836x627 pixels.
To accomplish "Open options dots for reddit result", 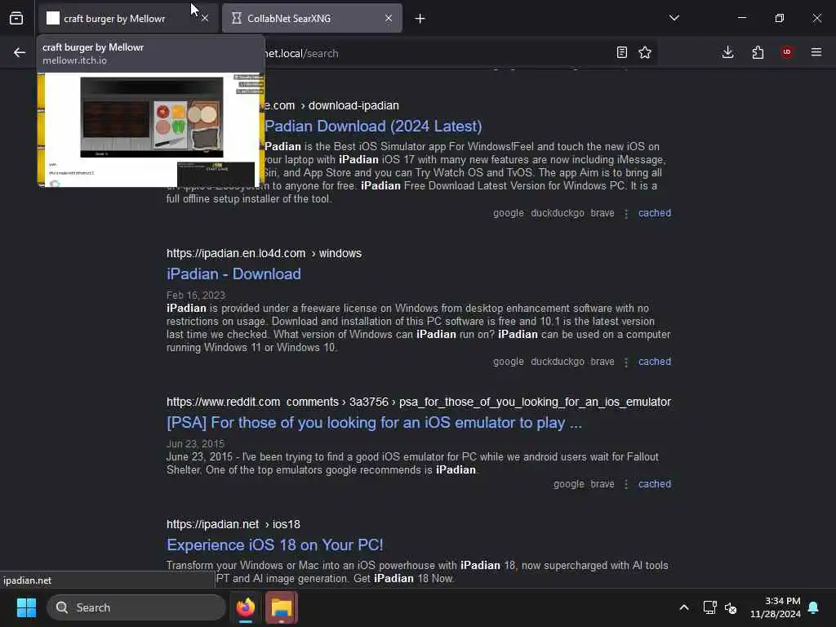I will [x=626, y=485].
